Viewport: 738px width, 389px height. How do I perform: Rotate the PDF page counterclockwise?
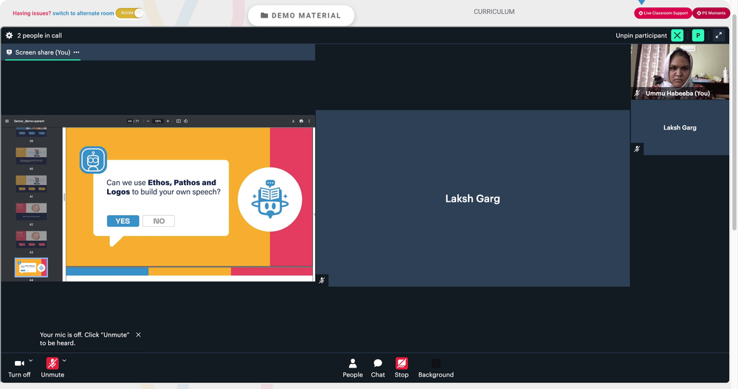[x=186, y=122]
